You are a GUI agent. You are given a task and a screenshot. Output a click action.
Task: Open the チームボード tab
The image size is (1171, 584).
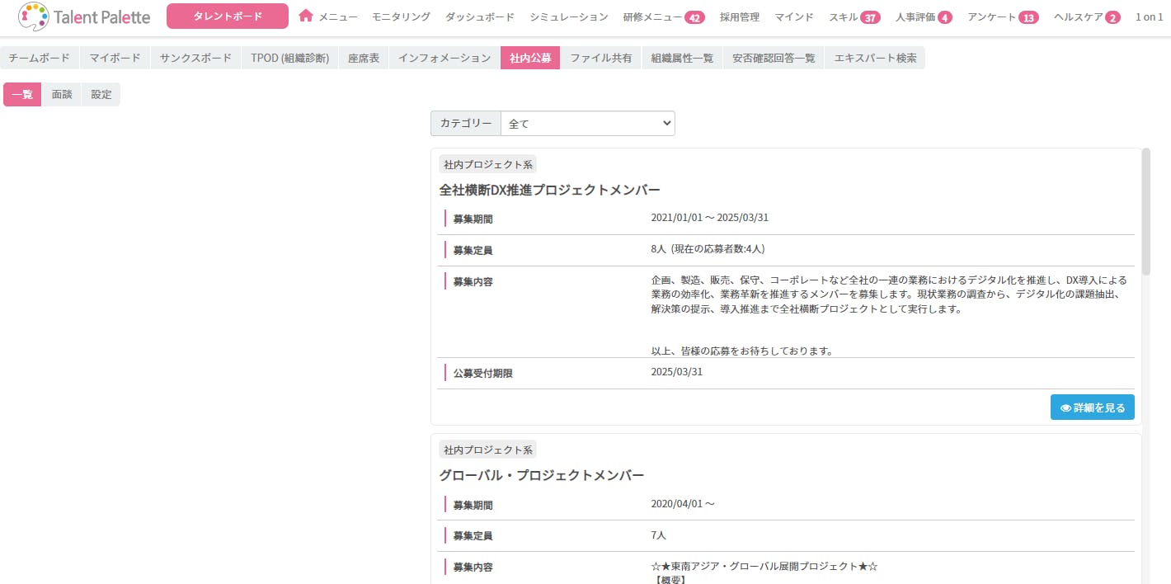(40, 58)
